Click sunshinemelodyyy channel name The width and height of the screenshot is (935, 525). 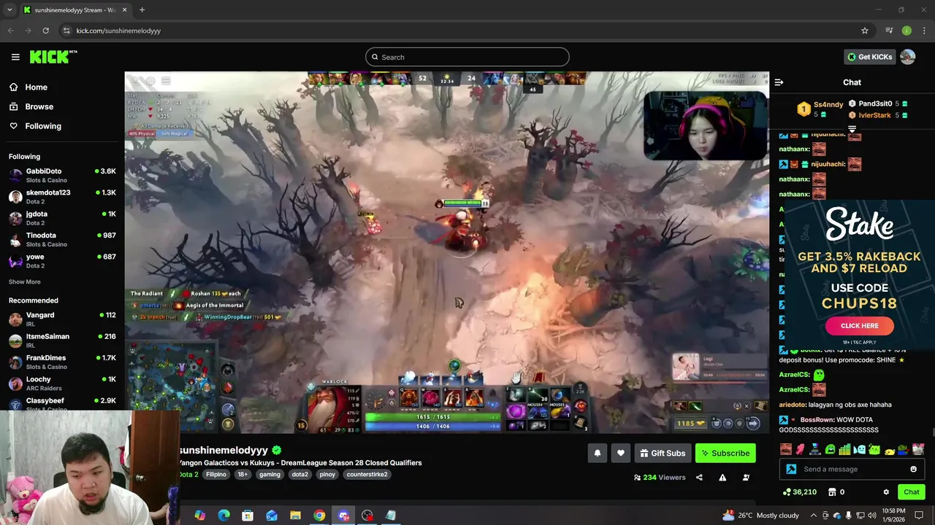[223, 451]
